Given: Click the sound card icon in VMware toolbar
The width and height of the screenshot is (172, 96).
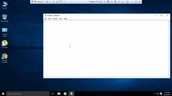Looking at the screenshot, I should tap(115, 2).
